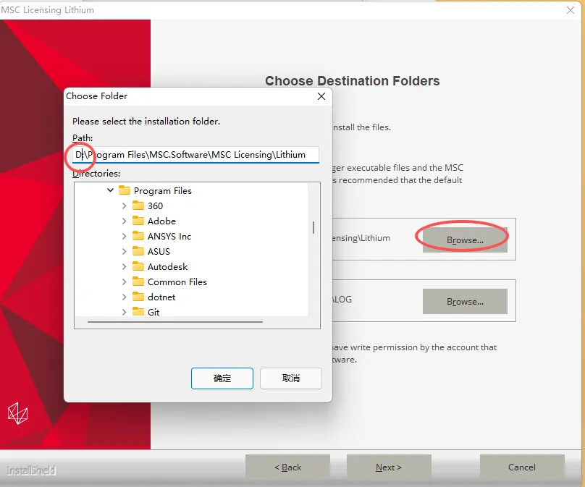This screenshot has height=487, width=585.
Task: Close the Choose Folder dialog
Action: (321, 96)
